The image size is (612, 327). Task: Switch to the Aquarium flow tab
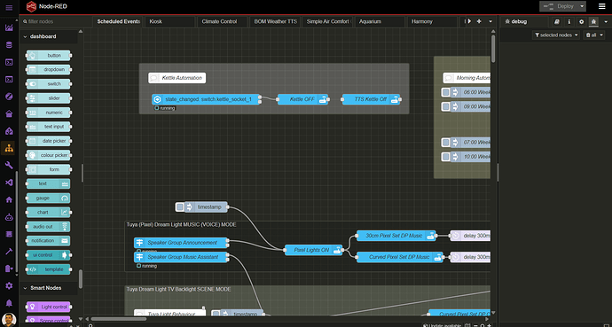click(x=380, y=21)
